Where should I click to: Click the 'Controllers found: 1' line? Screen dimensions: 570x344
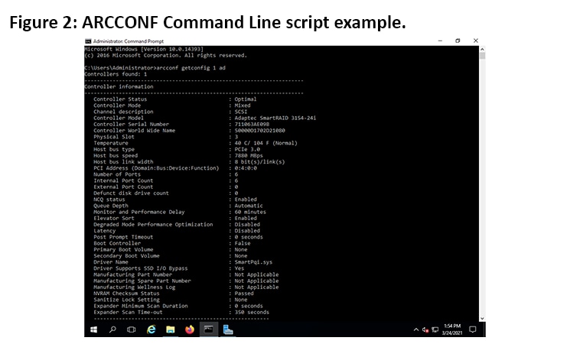pyautogui.click(x=116, y=74)
